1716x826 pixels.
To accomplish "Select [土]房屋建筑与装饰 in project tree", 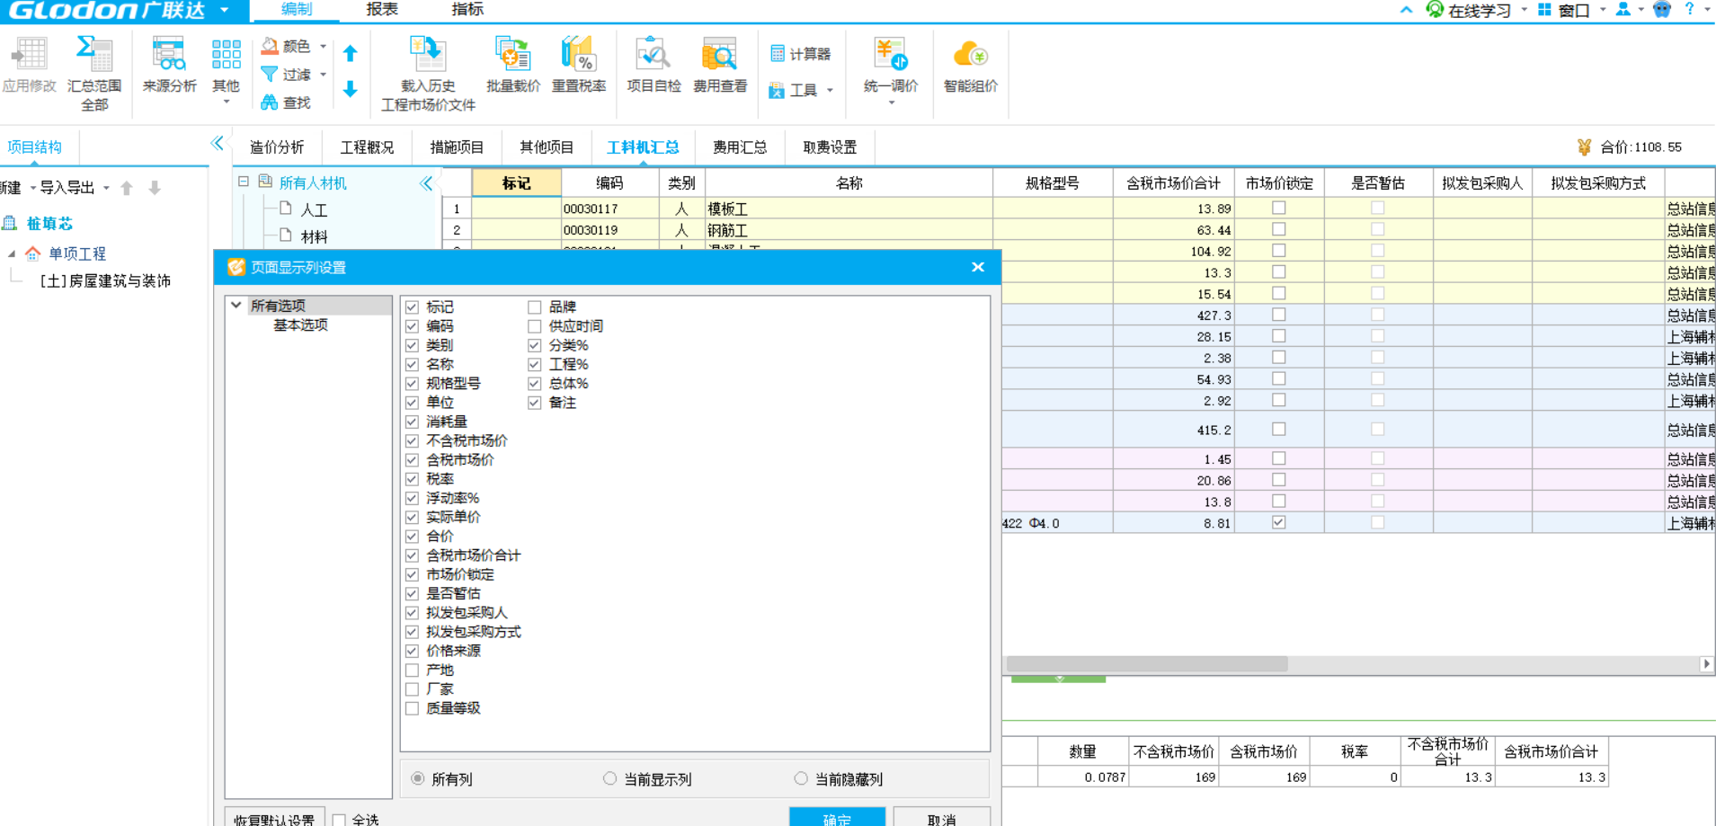I will [105, 281].
